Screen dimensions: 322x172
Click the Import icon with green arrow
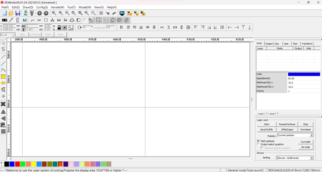pyautogui.click(x=25, y=13)
